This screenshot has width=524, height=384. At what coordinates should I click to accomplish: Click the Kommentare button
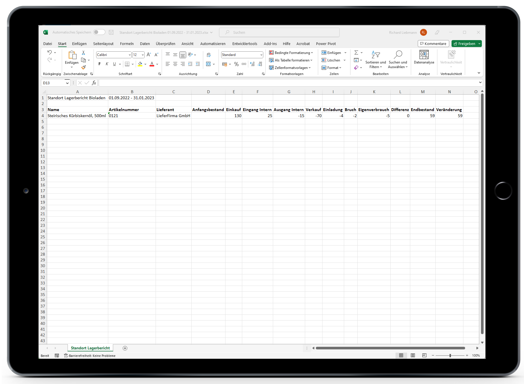[x=433, y=44]
